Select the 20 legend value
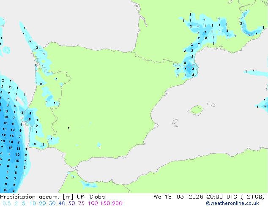Image resolution: width=268 pixels, height=207 pixels. point(42,204)
